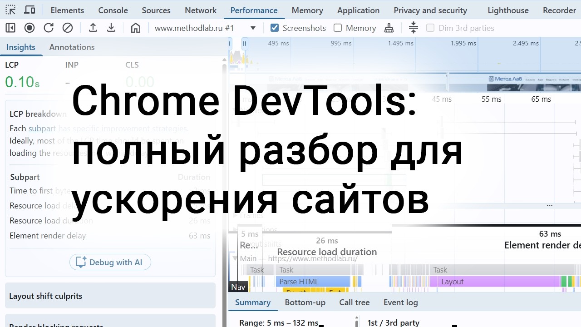Open the Lighthouse tab
This screenshot has height=327, width=581.
click(x=508, y=10)
